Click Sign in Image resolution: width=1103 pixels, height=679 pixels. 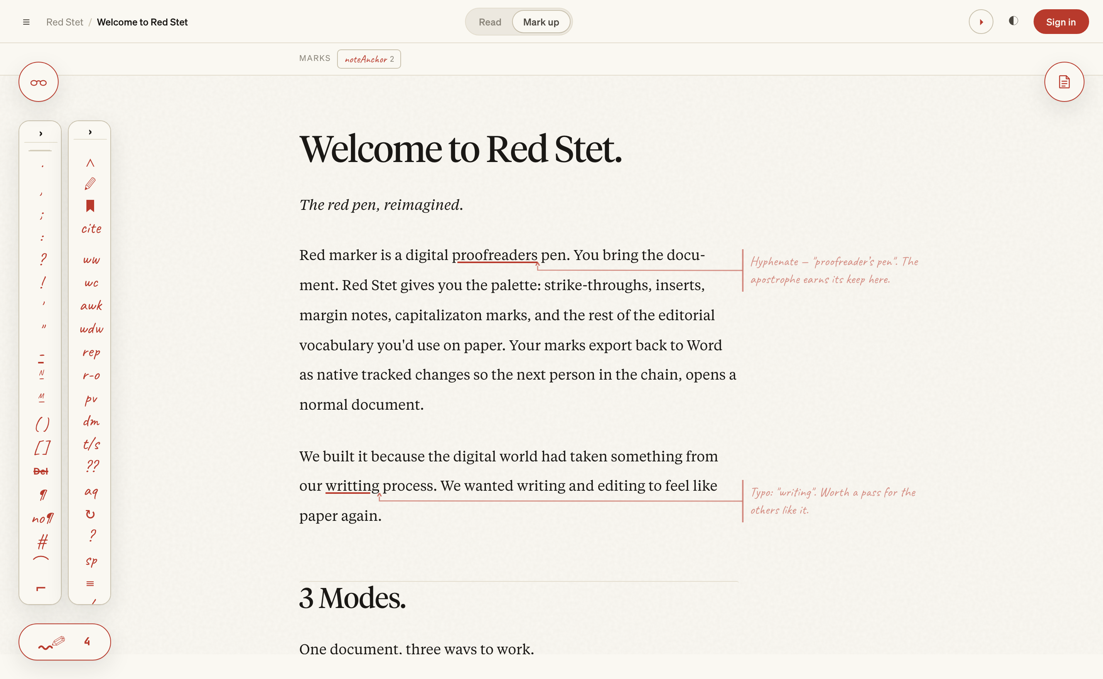tap(1061, 22)
